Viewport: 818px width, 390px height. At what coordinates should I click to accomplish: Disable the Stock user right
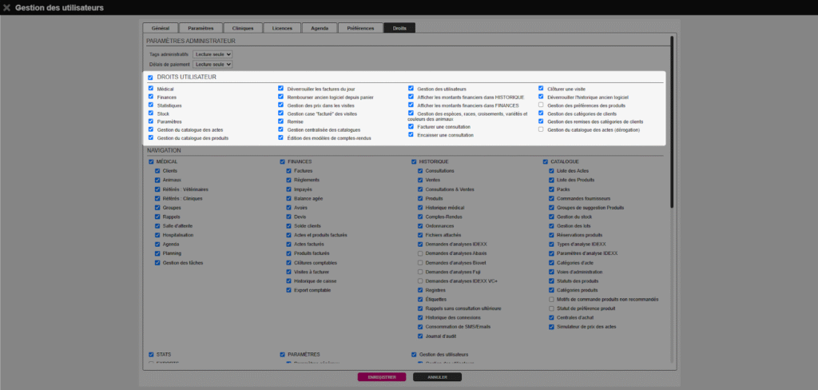151,113
